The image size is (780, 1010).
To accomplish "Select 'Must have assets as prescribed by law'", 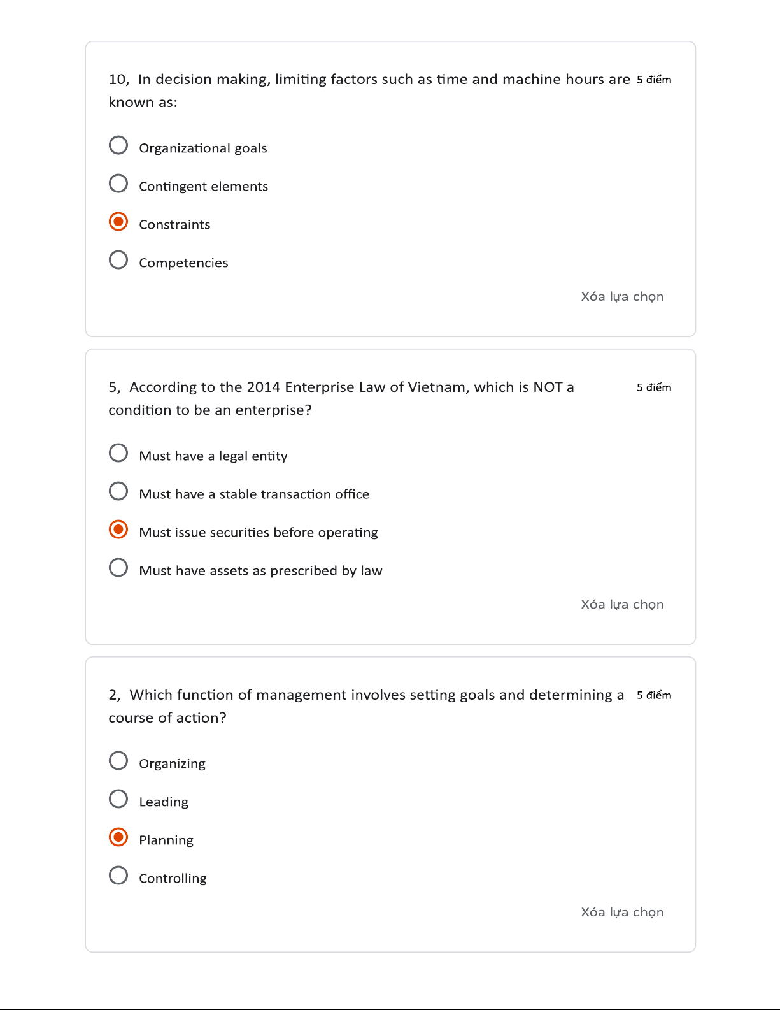I will point(118,568).
